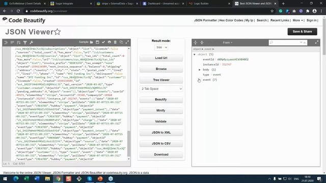The image size is (326, 183).
Task: Click collapse all nodes icon in tree panel
Action: (202, 43)
